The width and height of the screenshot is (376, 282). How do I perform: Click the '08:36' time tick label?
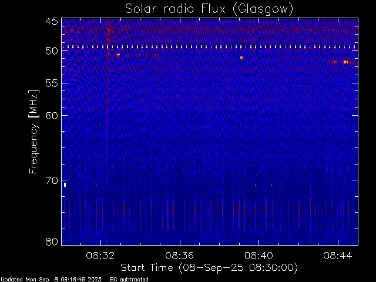pos(179,256)
